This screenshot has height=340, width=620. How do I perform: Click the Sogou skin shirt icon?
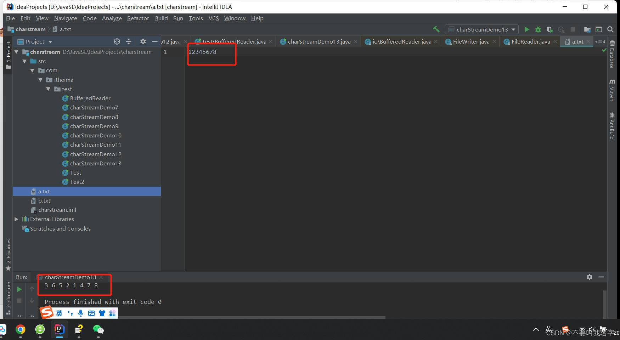pos(102,313)
